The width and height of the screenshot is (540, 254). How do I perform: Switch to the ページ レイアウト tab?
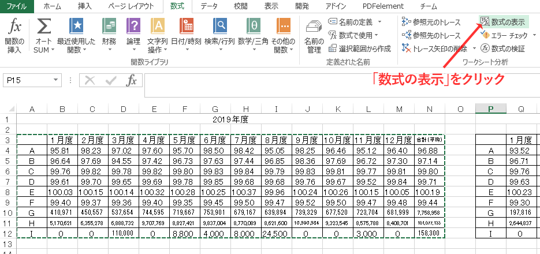131,6
